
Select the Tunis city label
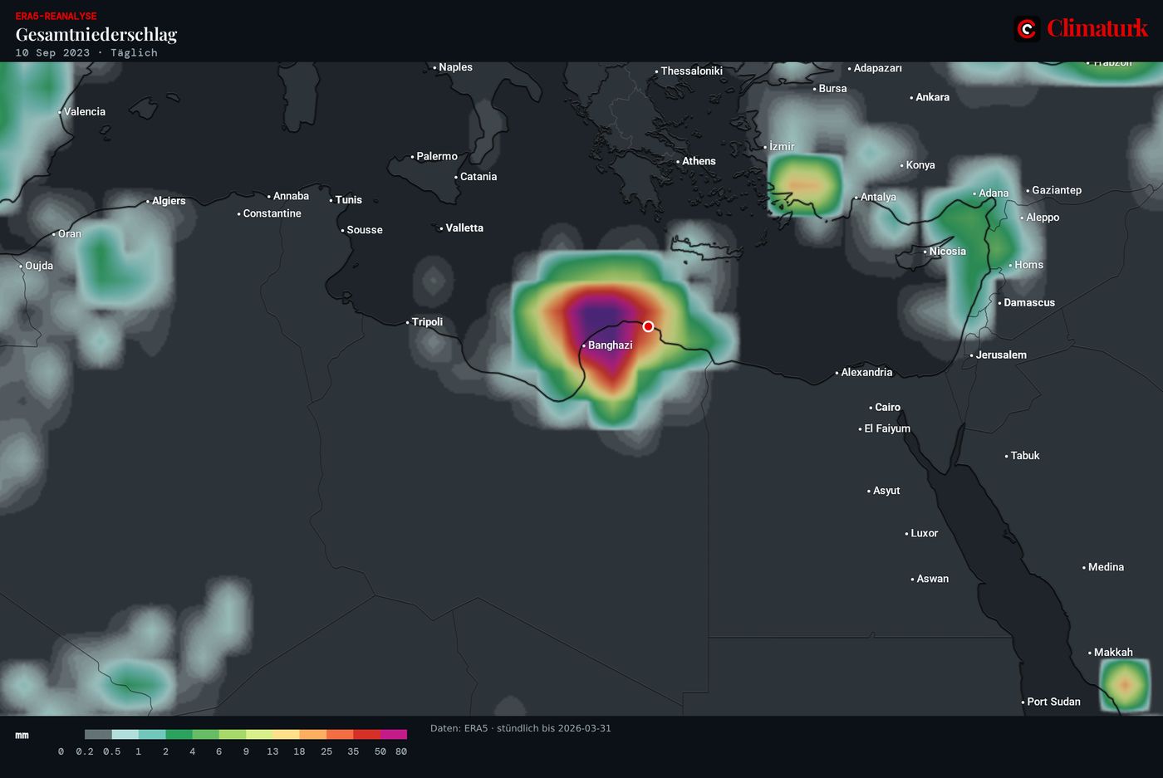click(x=349, y=200)
